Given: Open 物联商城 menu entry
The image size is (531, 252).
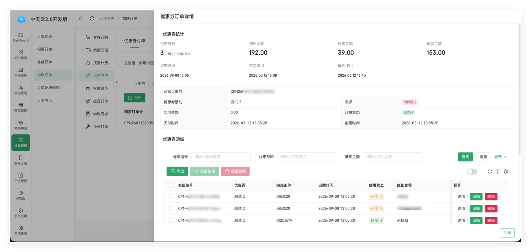Looking at the screenshot, I should pos(96,114).
